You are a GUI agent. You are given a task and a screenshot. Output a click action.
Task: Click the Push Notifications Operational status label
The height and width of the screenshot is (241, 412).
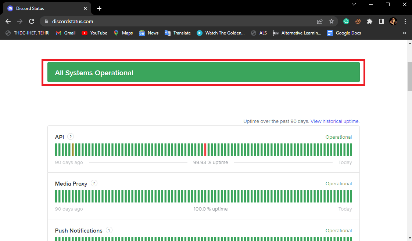pyautogui.click(x=338, y=231)
